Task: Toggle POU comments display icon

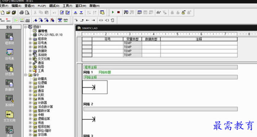Action: pos(16,20)
